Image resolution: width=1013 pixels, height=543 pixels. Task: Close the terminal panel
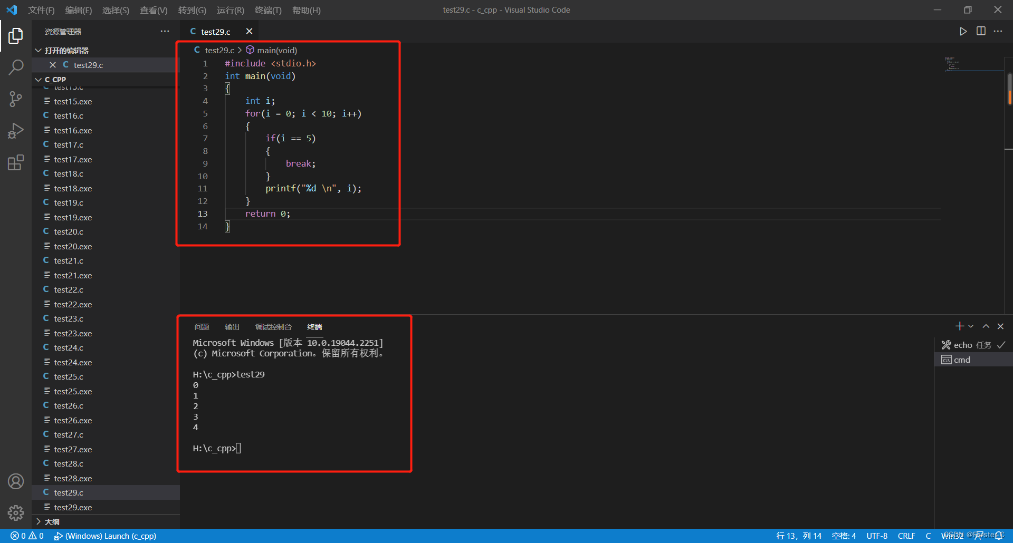point(1000,326)
